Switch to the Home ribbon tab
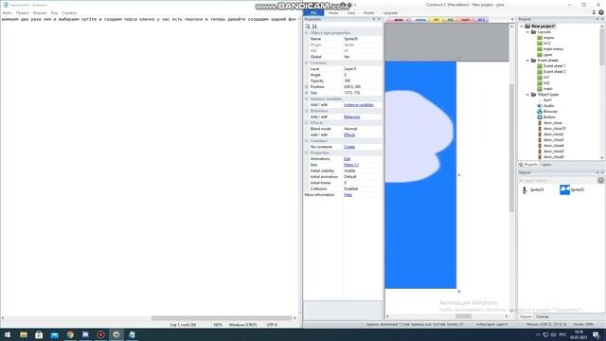 point(333,12)
